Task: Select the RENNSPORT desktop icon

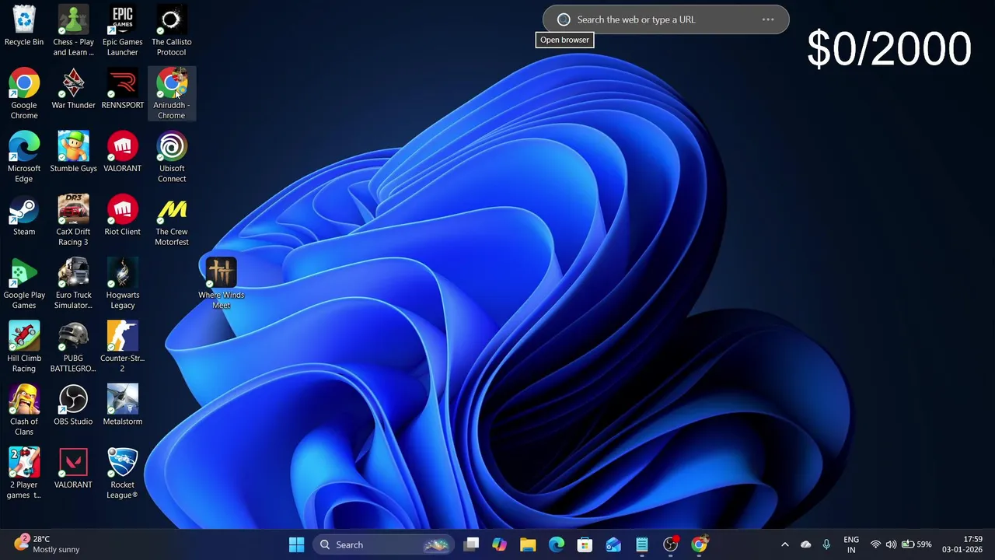Action: 122,89
